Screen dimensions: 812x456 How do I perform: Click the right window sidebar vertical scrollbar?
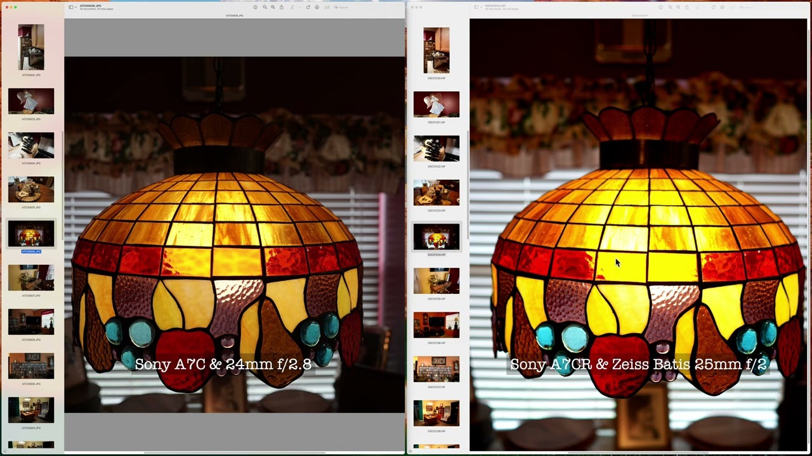click(468, 185)
